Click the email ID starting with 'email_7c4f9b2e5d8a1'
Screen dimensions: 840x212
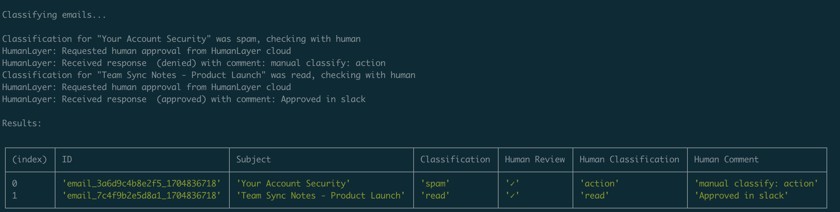(x=142, y=196)
